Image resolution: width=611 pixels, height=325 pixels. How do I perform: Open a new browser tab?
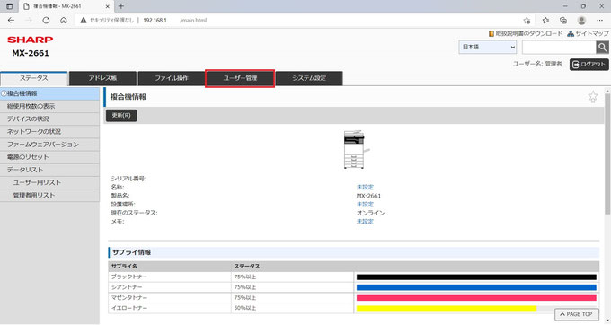tap(121, 6)
